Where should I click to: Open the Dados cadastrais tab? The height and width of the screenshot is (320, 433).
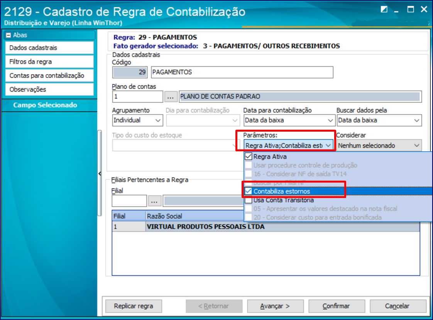tap(49, 48)
